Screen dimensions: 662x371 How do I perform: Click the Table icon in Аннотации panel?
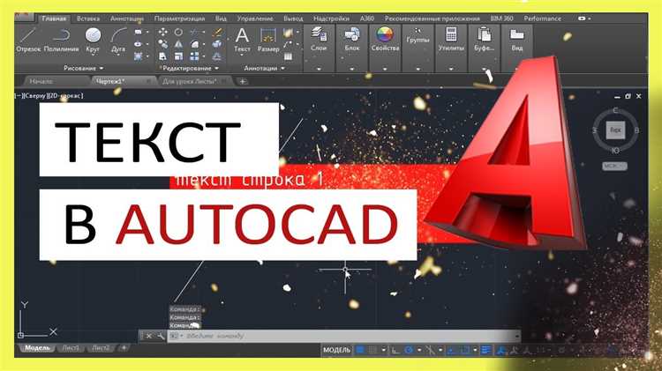pyautogui.click(x=289, y=56)
